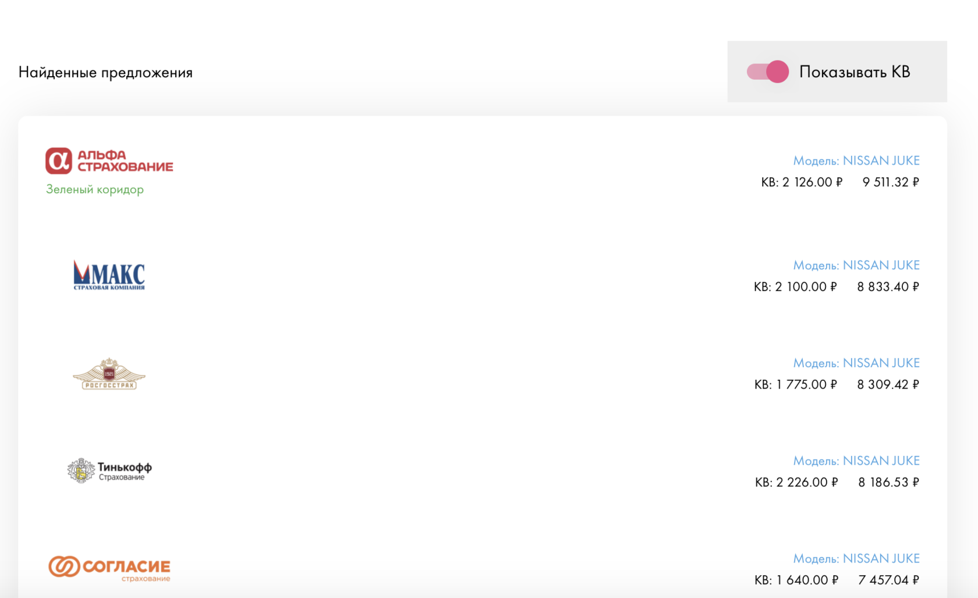Open Модель: NISSAN JUKE link for МАКС

click(x=856, y=265)
